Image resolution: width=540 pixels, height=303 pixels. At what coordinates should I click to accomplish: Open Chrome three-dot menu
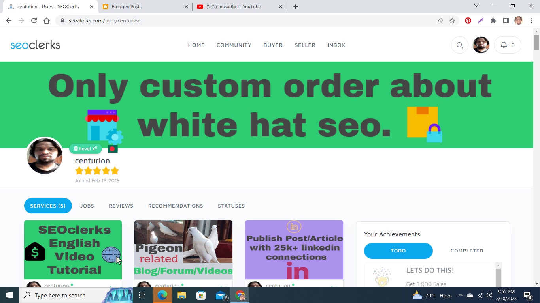coord(531,21)
